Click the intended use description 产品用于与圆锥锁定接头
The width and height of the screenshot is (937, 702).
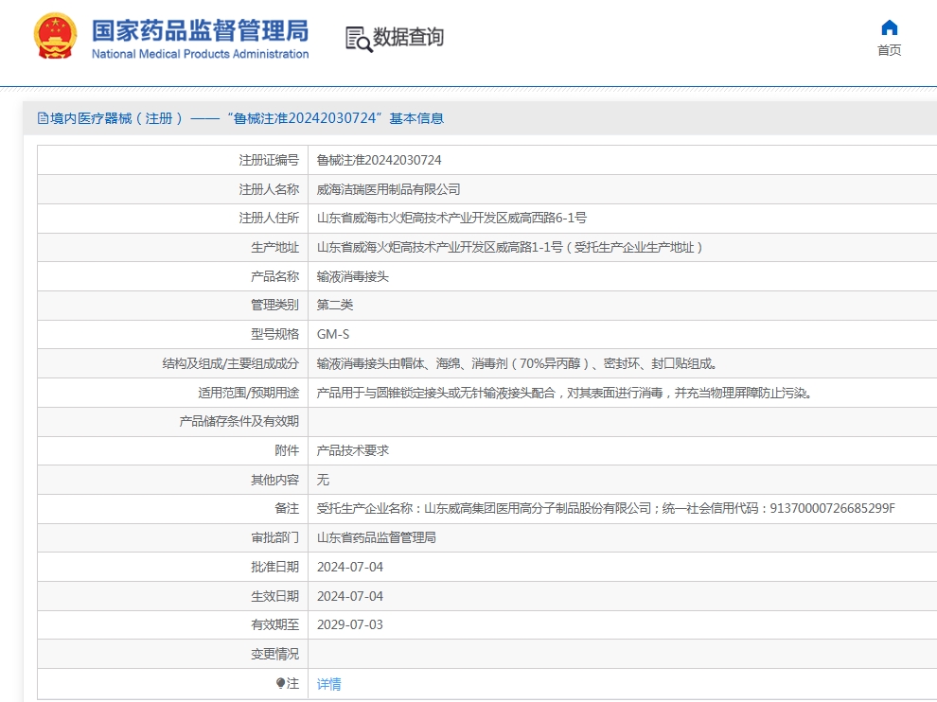563,393
